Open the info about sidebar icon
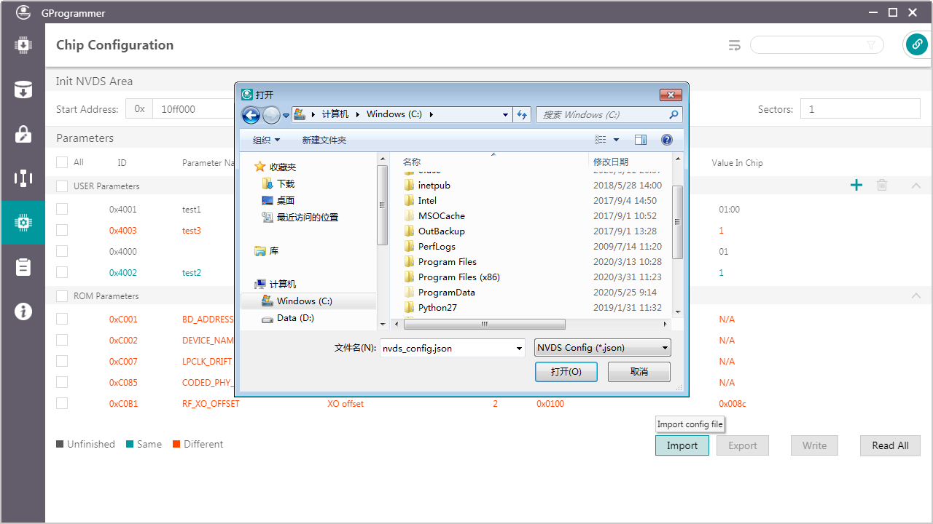The width and height of the screenshot is (933, 524). pos(23,311)
